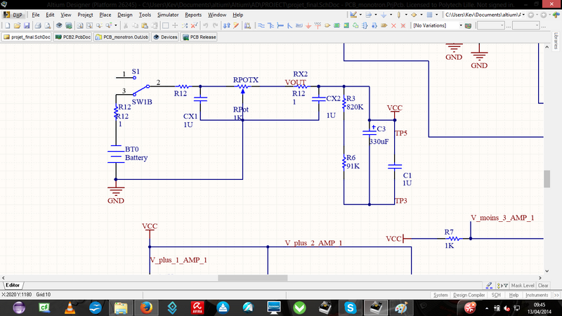Switch to PCB_monotron.OutJob tab

pyautogui.click(x=122, y=37)
